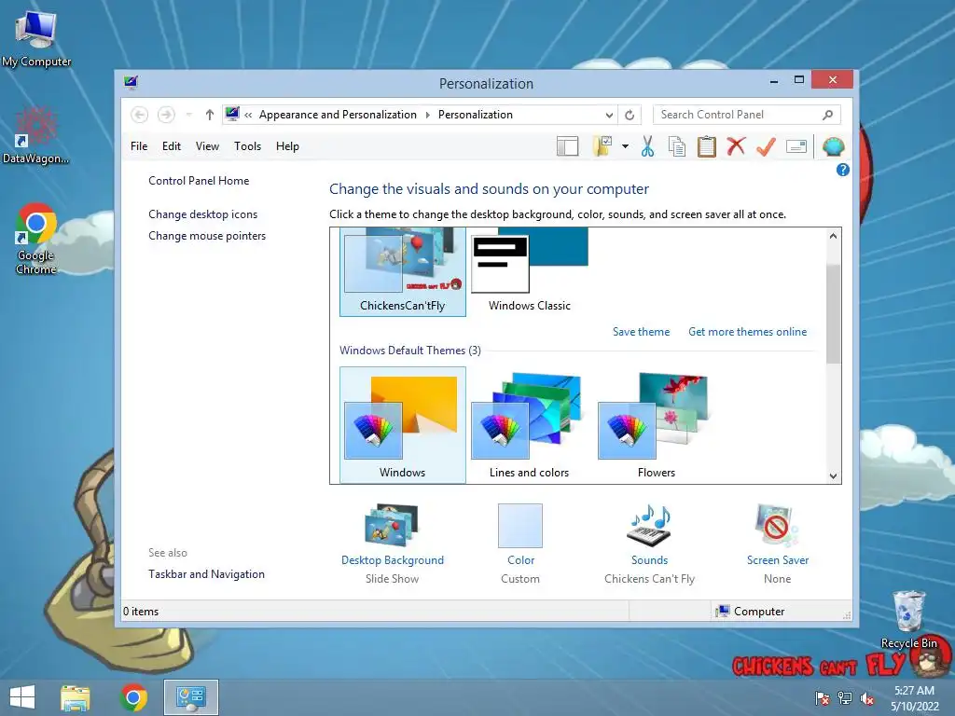
Task: Open File Explorer from the taskbar
Action: (x=75, y=697)
